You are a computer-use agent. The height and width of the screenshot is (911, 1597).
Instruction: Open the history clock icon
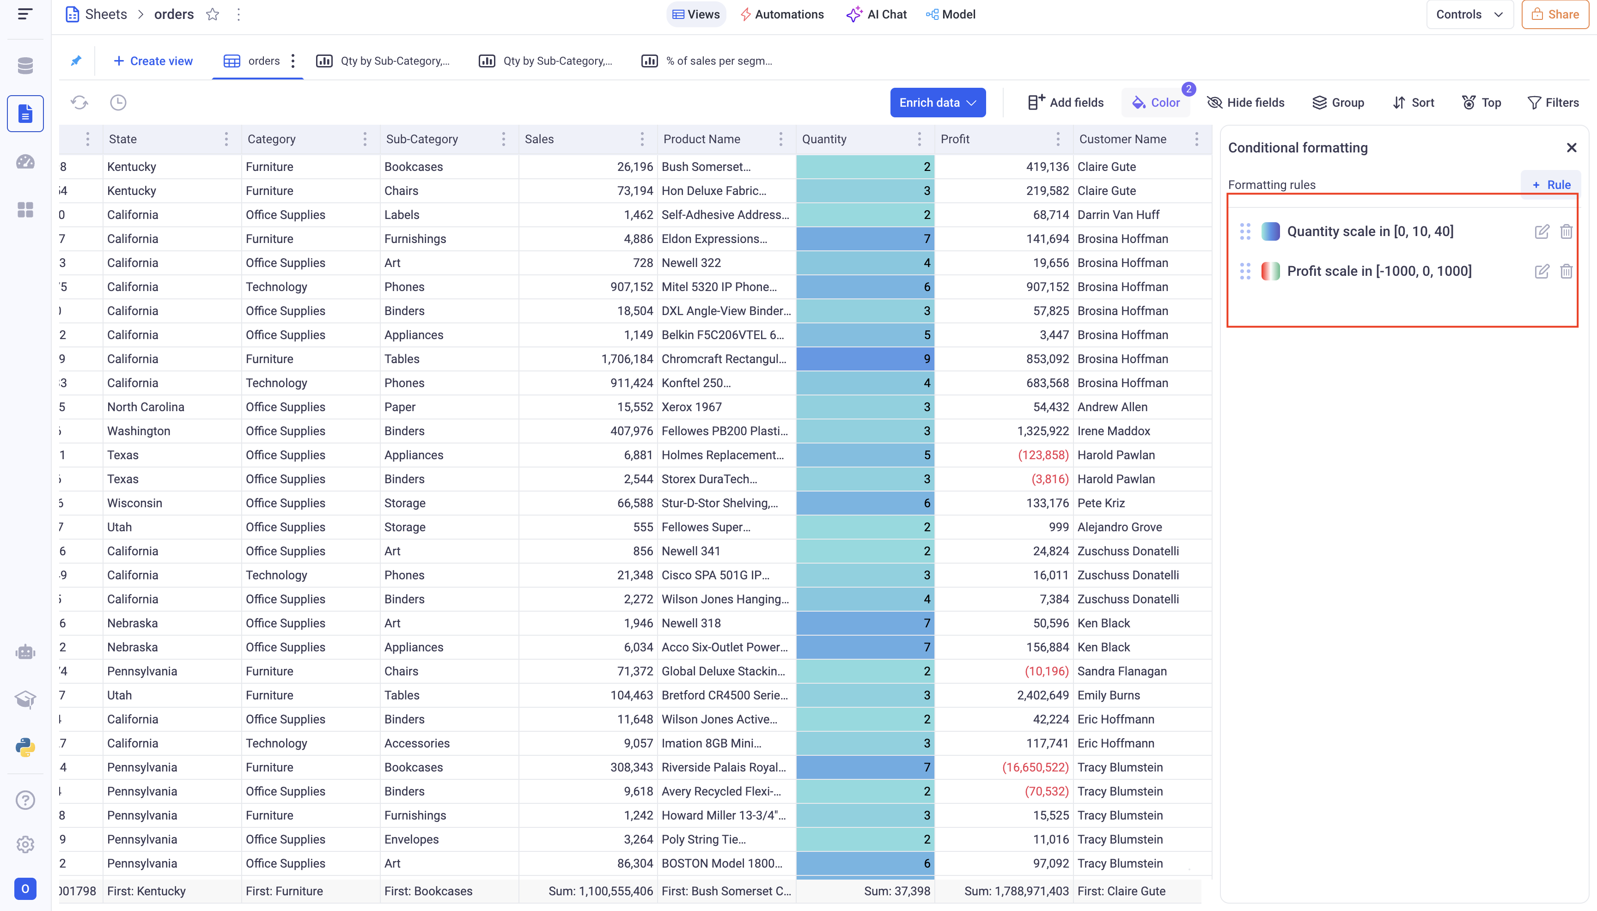(x=118, y=103)
